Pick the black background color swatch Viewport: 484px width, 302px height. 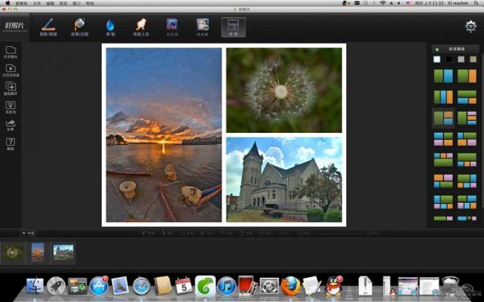pos(449,59)
